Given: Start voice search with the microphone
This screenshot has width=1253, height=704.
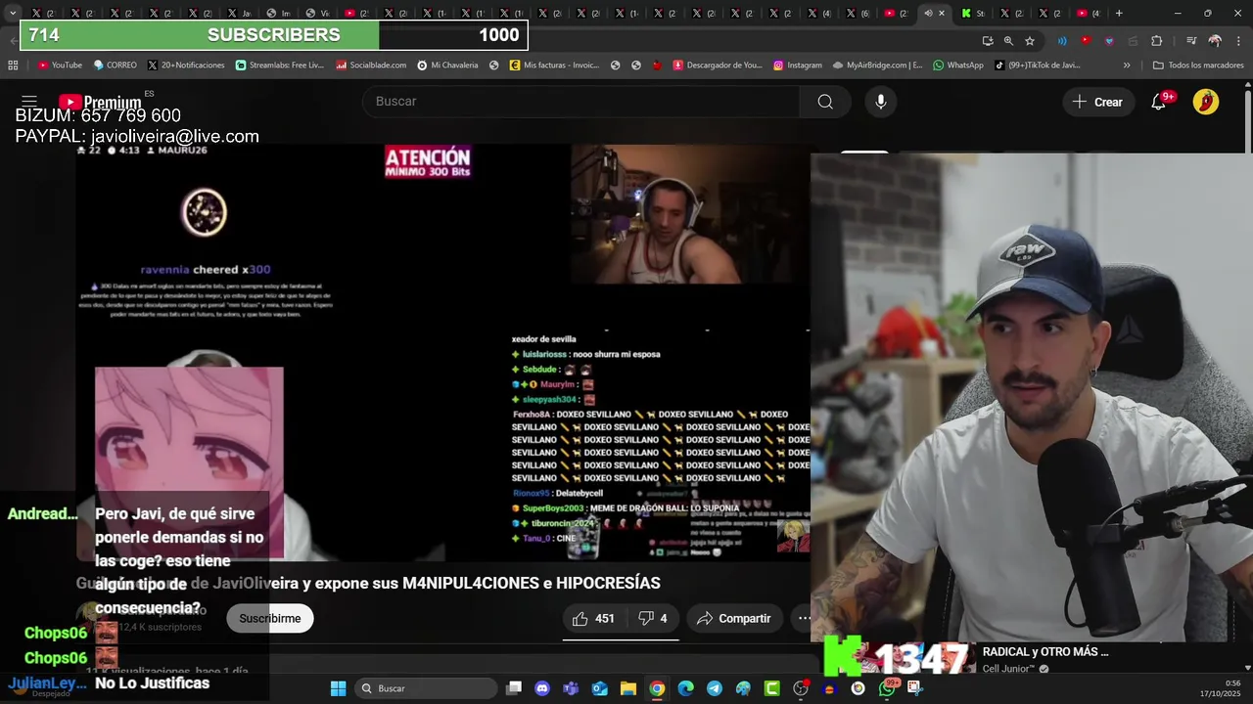Looking at the screenshot, I should point(881,102).
